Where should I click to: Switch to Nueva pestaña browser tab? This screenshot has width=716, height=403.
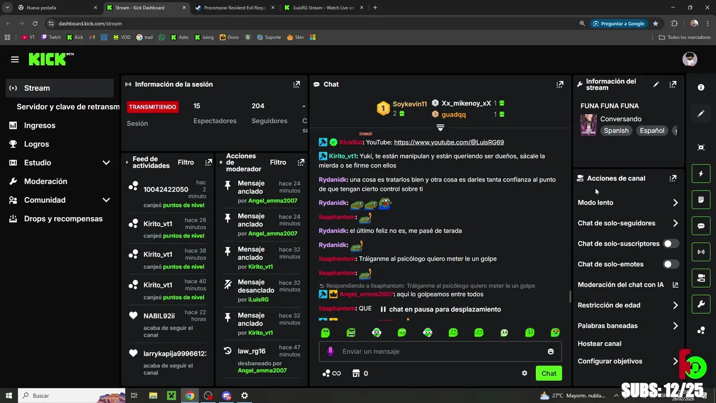tap(57, 8)
